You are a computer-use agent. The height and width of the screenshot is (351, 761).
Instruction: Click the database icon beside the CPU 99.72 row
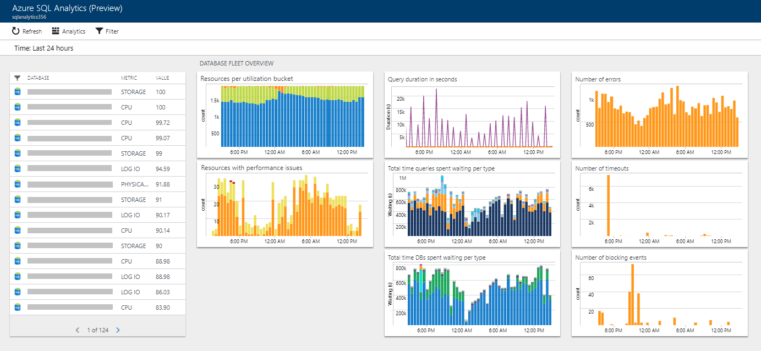tap(17, 122)
